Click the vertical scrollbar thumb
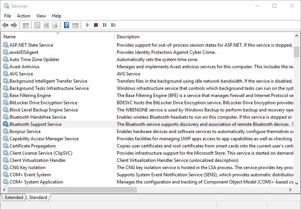 tap(296, 52)
